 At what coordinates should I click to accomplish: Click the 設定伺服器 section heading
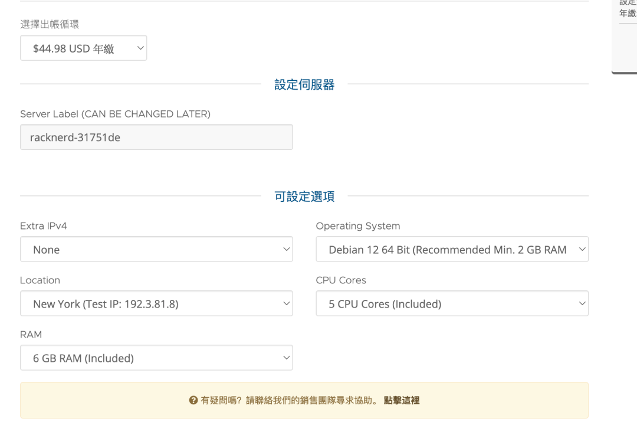tap(304, 84)
